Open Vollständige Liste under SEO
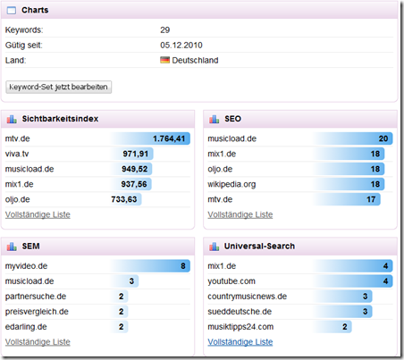The width and height of the screenshot is (404, 360). point(240,214)
